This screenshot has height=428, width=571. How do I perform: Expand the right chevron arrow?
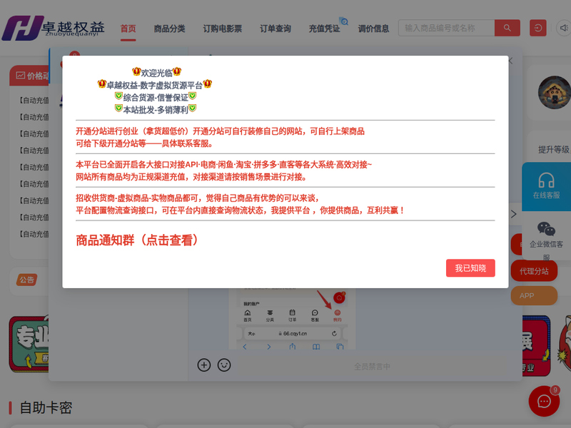pos(513,214)
